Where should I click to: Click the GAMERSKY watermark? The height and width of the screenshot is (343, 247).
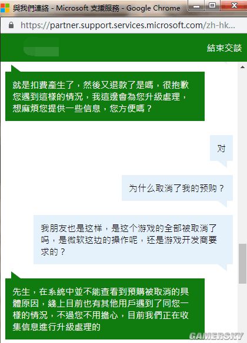point(216,336)
